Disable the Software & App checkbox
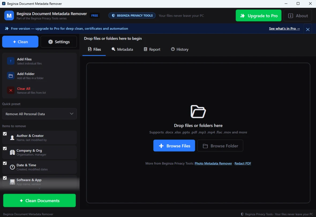 click(5, 178)
